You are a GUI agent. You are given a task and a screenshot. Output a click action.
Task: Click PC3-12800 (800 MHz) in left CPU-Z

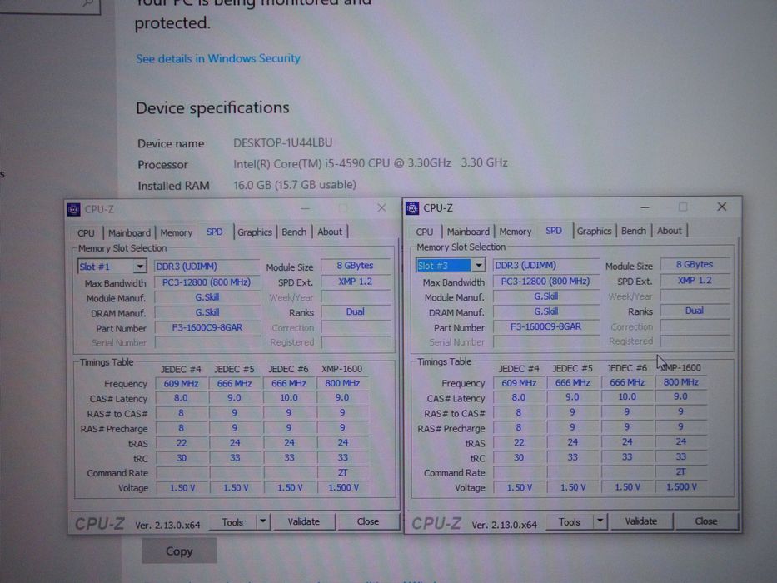click(207, 282)
